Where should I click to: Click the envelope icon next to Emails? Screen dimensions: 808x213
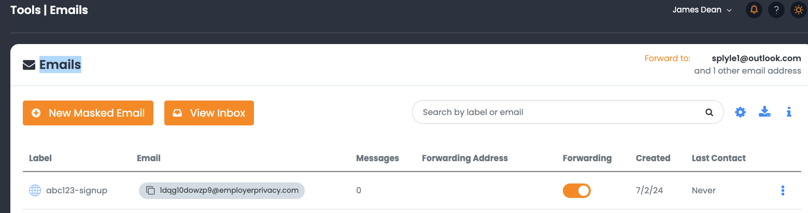click(29, 65)
